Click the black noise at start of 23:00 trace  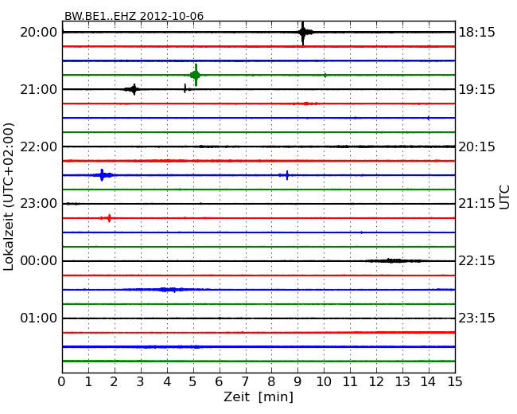coord(72,204)
